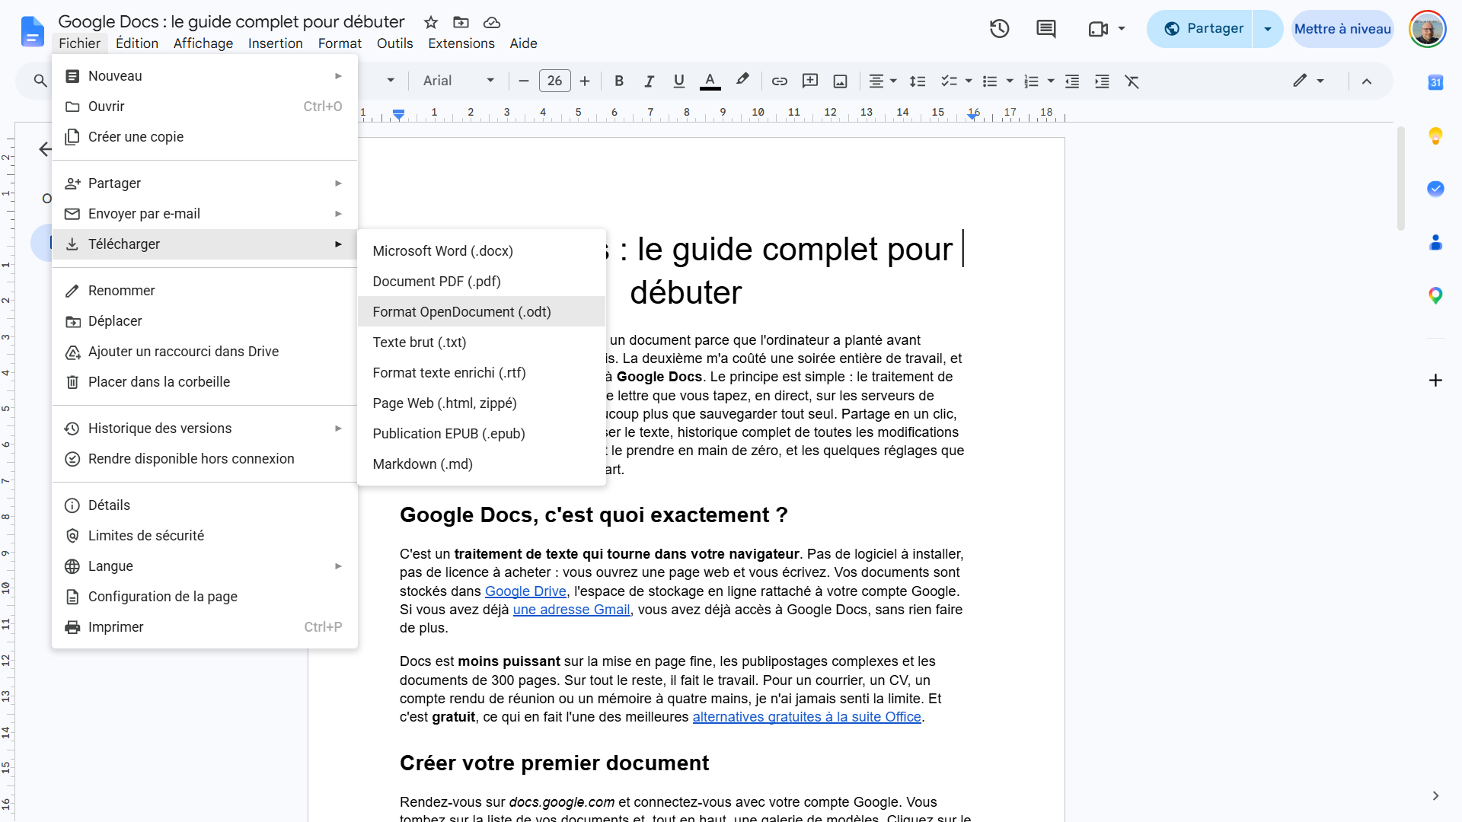Expand the Nouveau submenu
The height and width of the screenshot is (822, 1462).
[205, 76]
